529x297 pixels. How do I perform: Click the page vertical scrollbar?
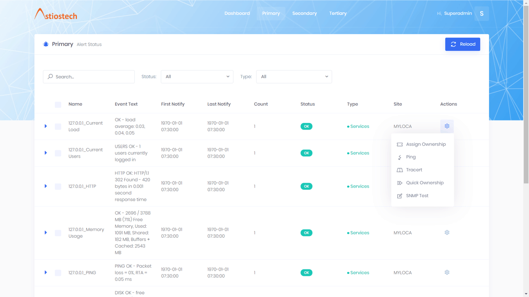coord(526,95)
